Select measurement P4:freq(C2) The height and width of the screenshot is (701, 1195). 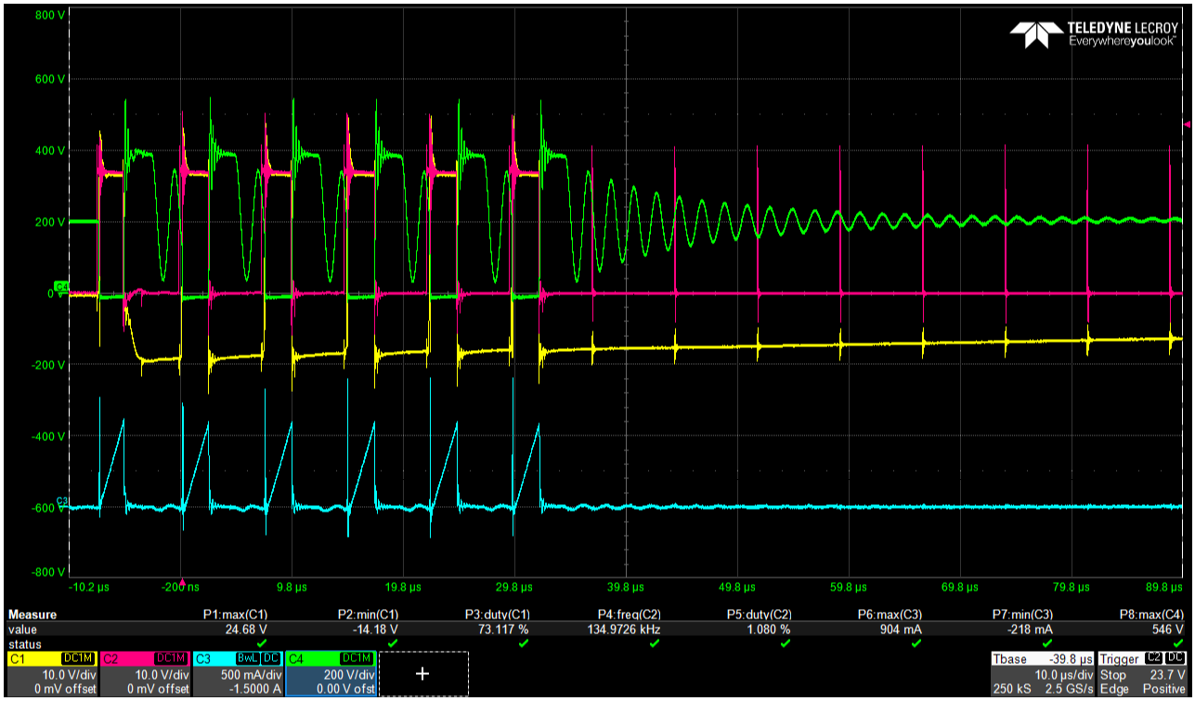coord(629,615)
